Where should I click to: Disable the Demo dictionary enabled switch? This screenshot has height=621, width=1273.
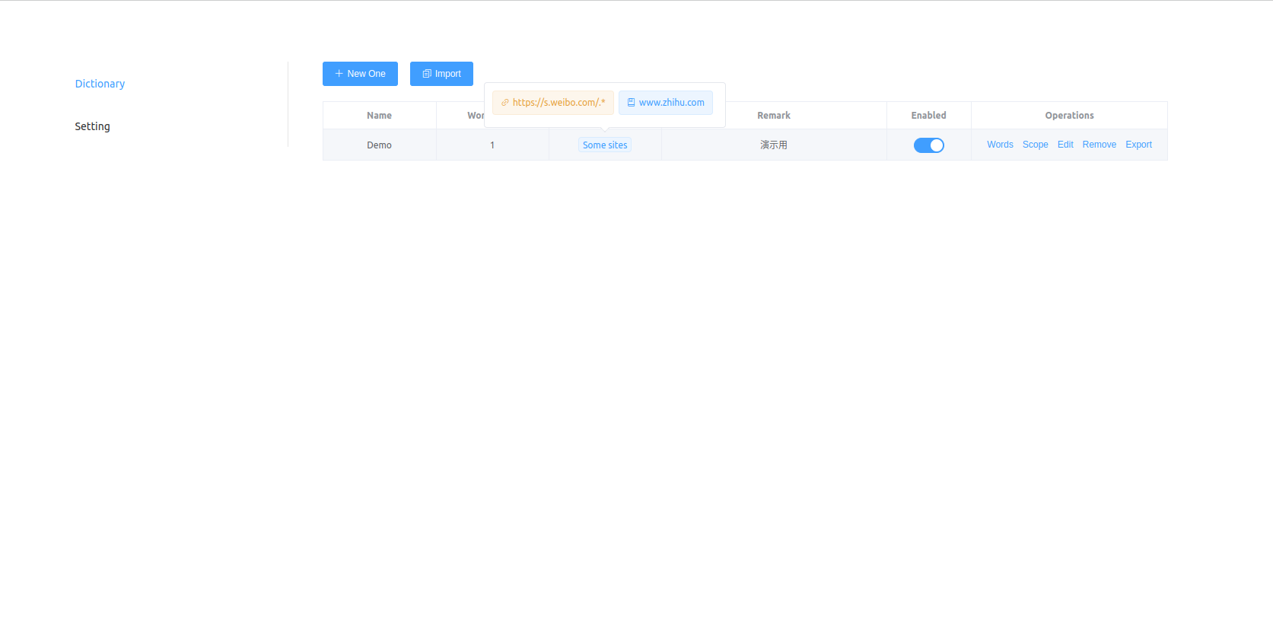coord(928,145)
